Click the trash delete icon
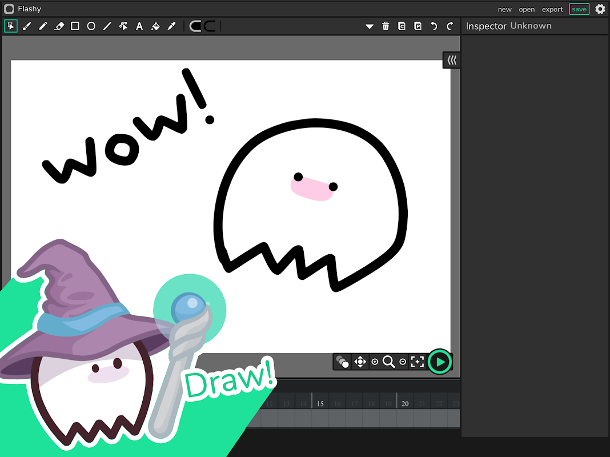Viewport: 610px width, 457px height. tap(386, 26)
